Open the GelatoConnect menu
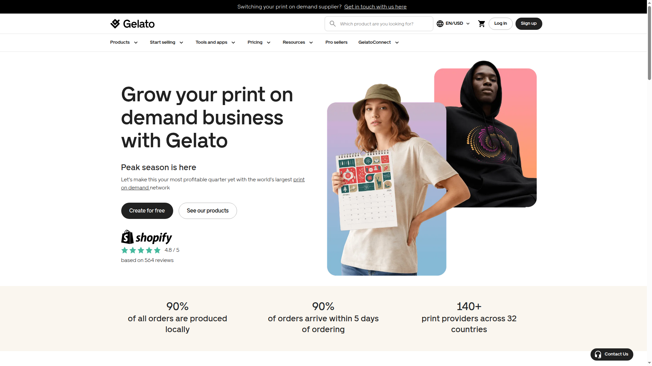The image size is (652, 366). 379,42
